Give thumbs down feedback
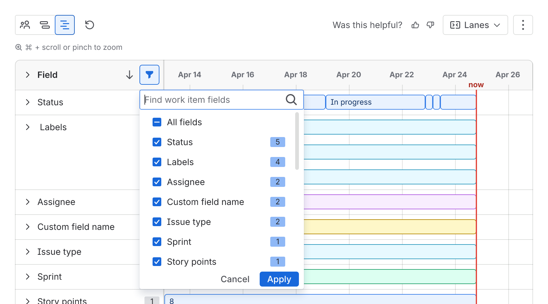 pyautogui.click(x=430, y=25)
